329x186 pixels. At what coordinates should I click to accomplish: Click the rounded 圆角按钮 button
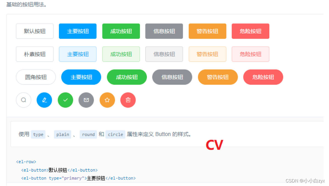point(36,77)
